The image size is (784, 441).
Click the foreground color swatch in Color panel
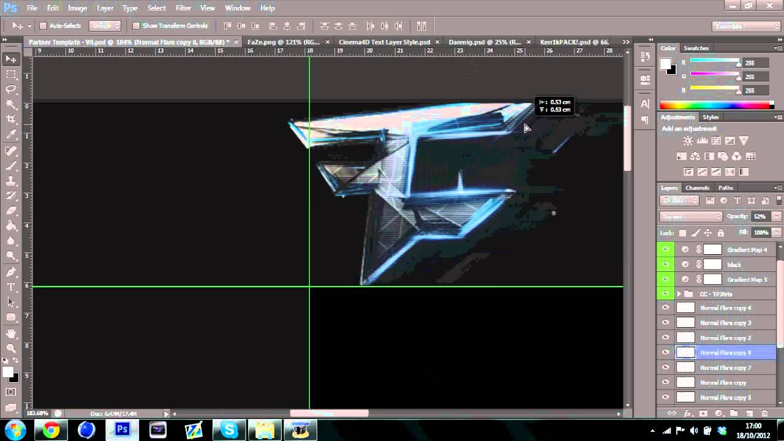tap(665, 64)
